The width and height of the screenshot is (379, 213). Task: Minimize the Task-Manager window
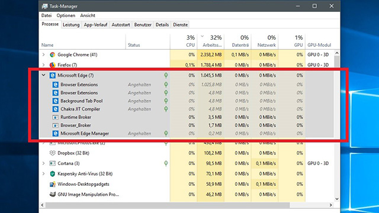point(298,6)
